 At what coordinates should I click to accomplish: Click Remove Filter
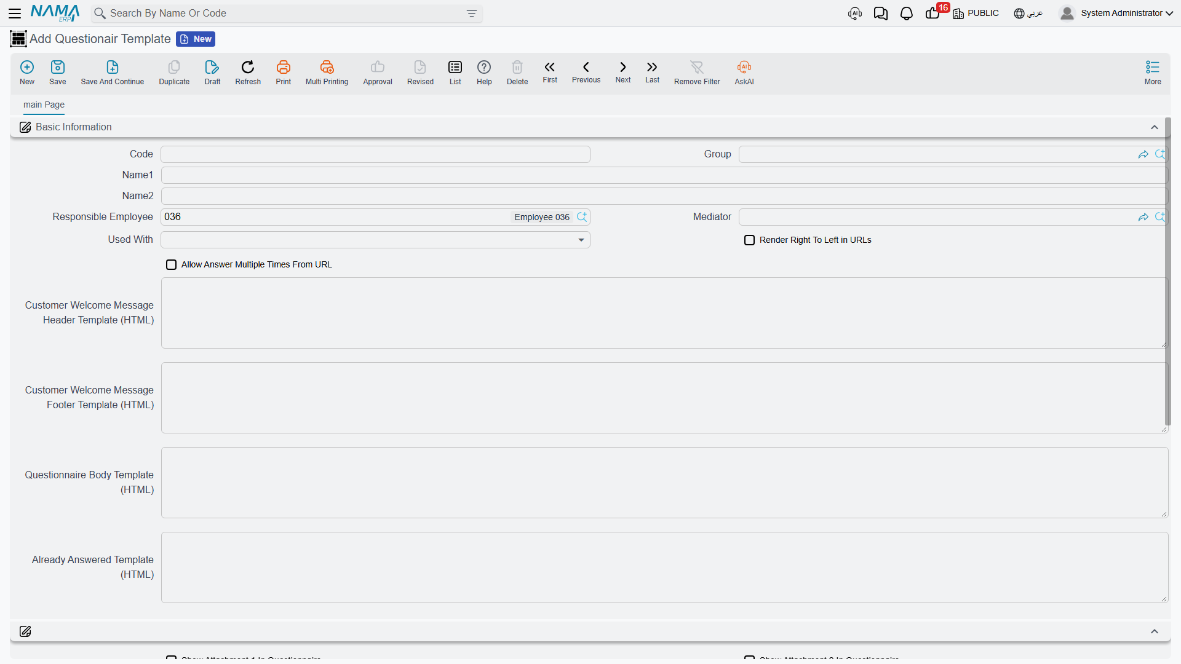click(x=697, y=72)
